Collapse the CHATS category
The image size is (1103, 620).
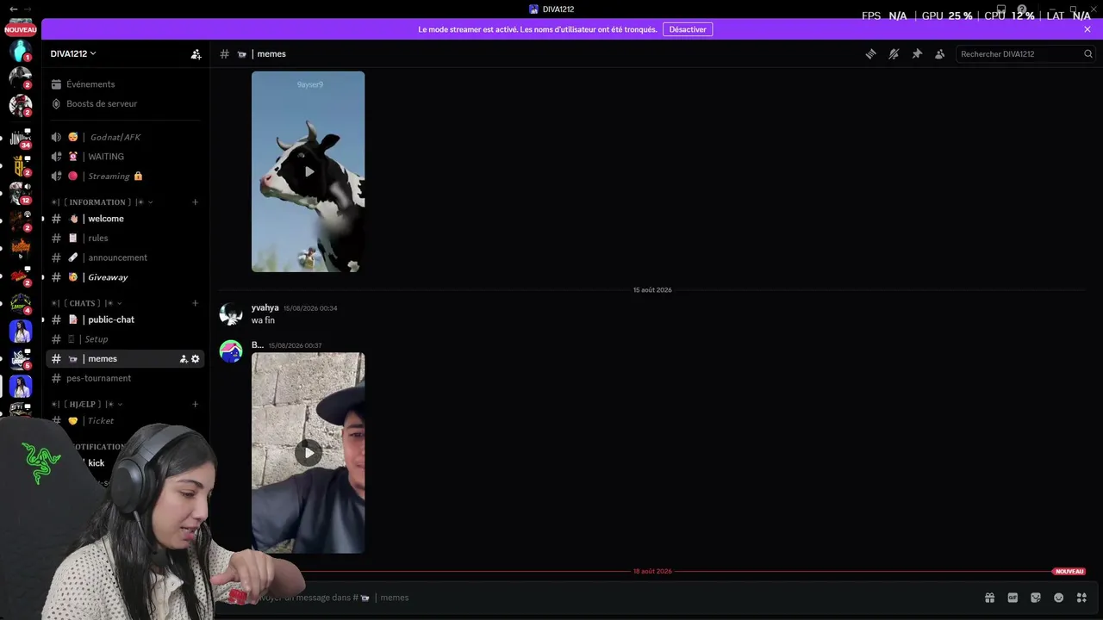pyautogui.click(x=86, y=303)
